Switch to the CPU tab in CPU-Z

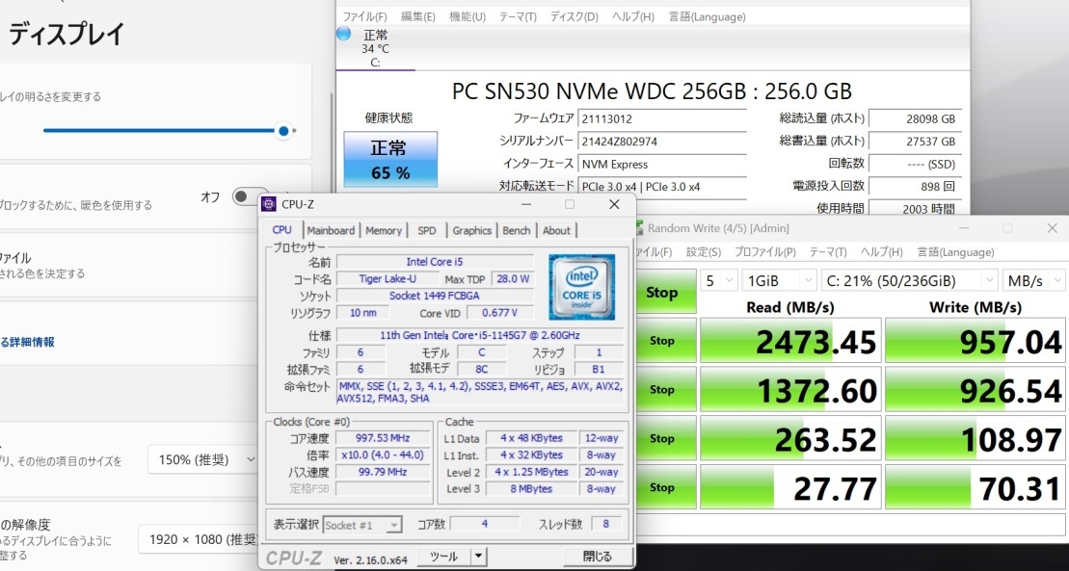[x=282, y=229]
